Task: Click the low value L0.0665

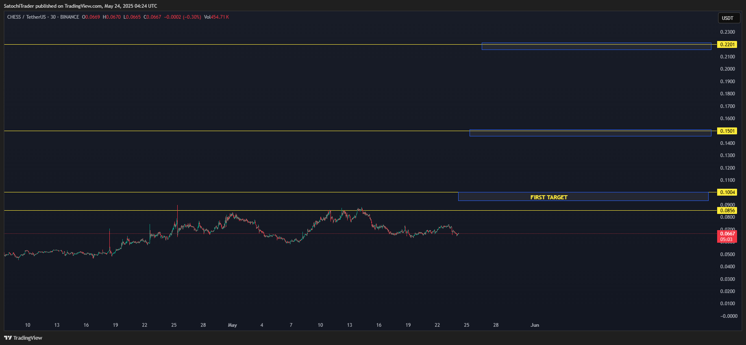Action: (132, 17)
